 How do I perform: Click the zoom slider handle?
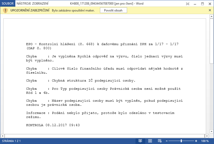(x=181, y=141)
